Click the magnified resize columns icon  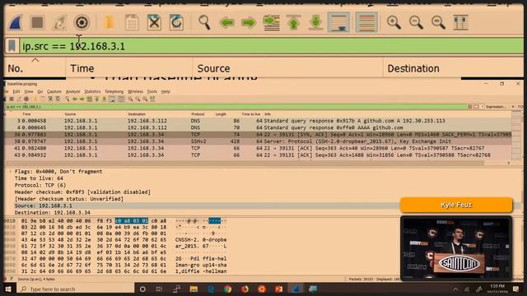coord(460,22)
